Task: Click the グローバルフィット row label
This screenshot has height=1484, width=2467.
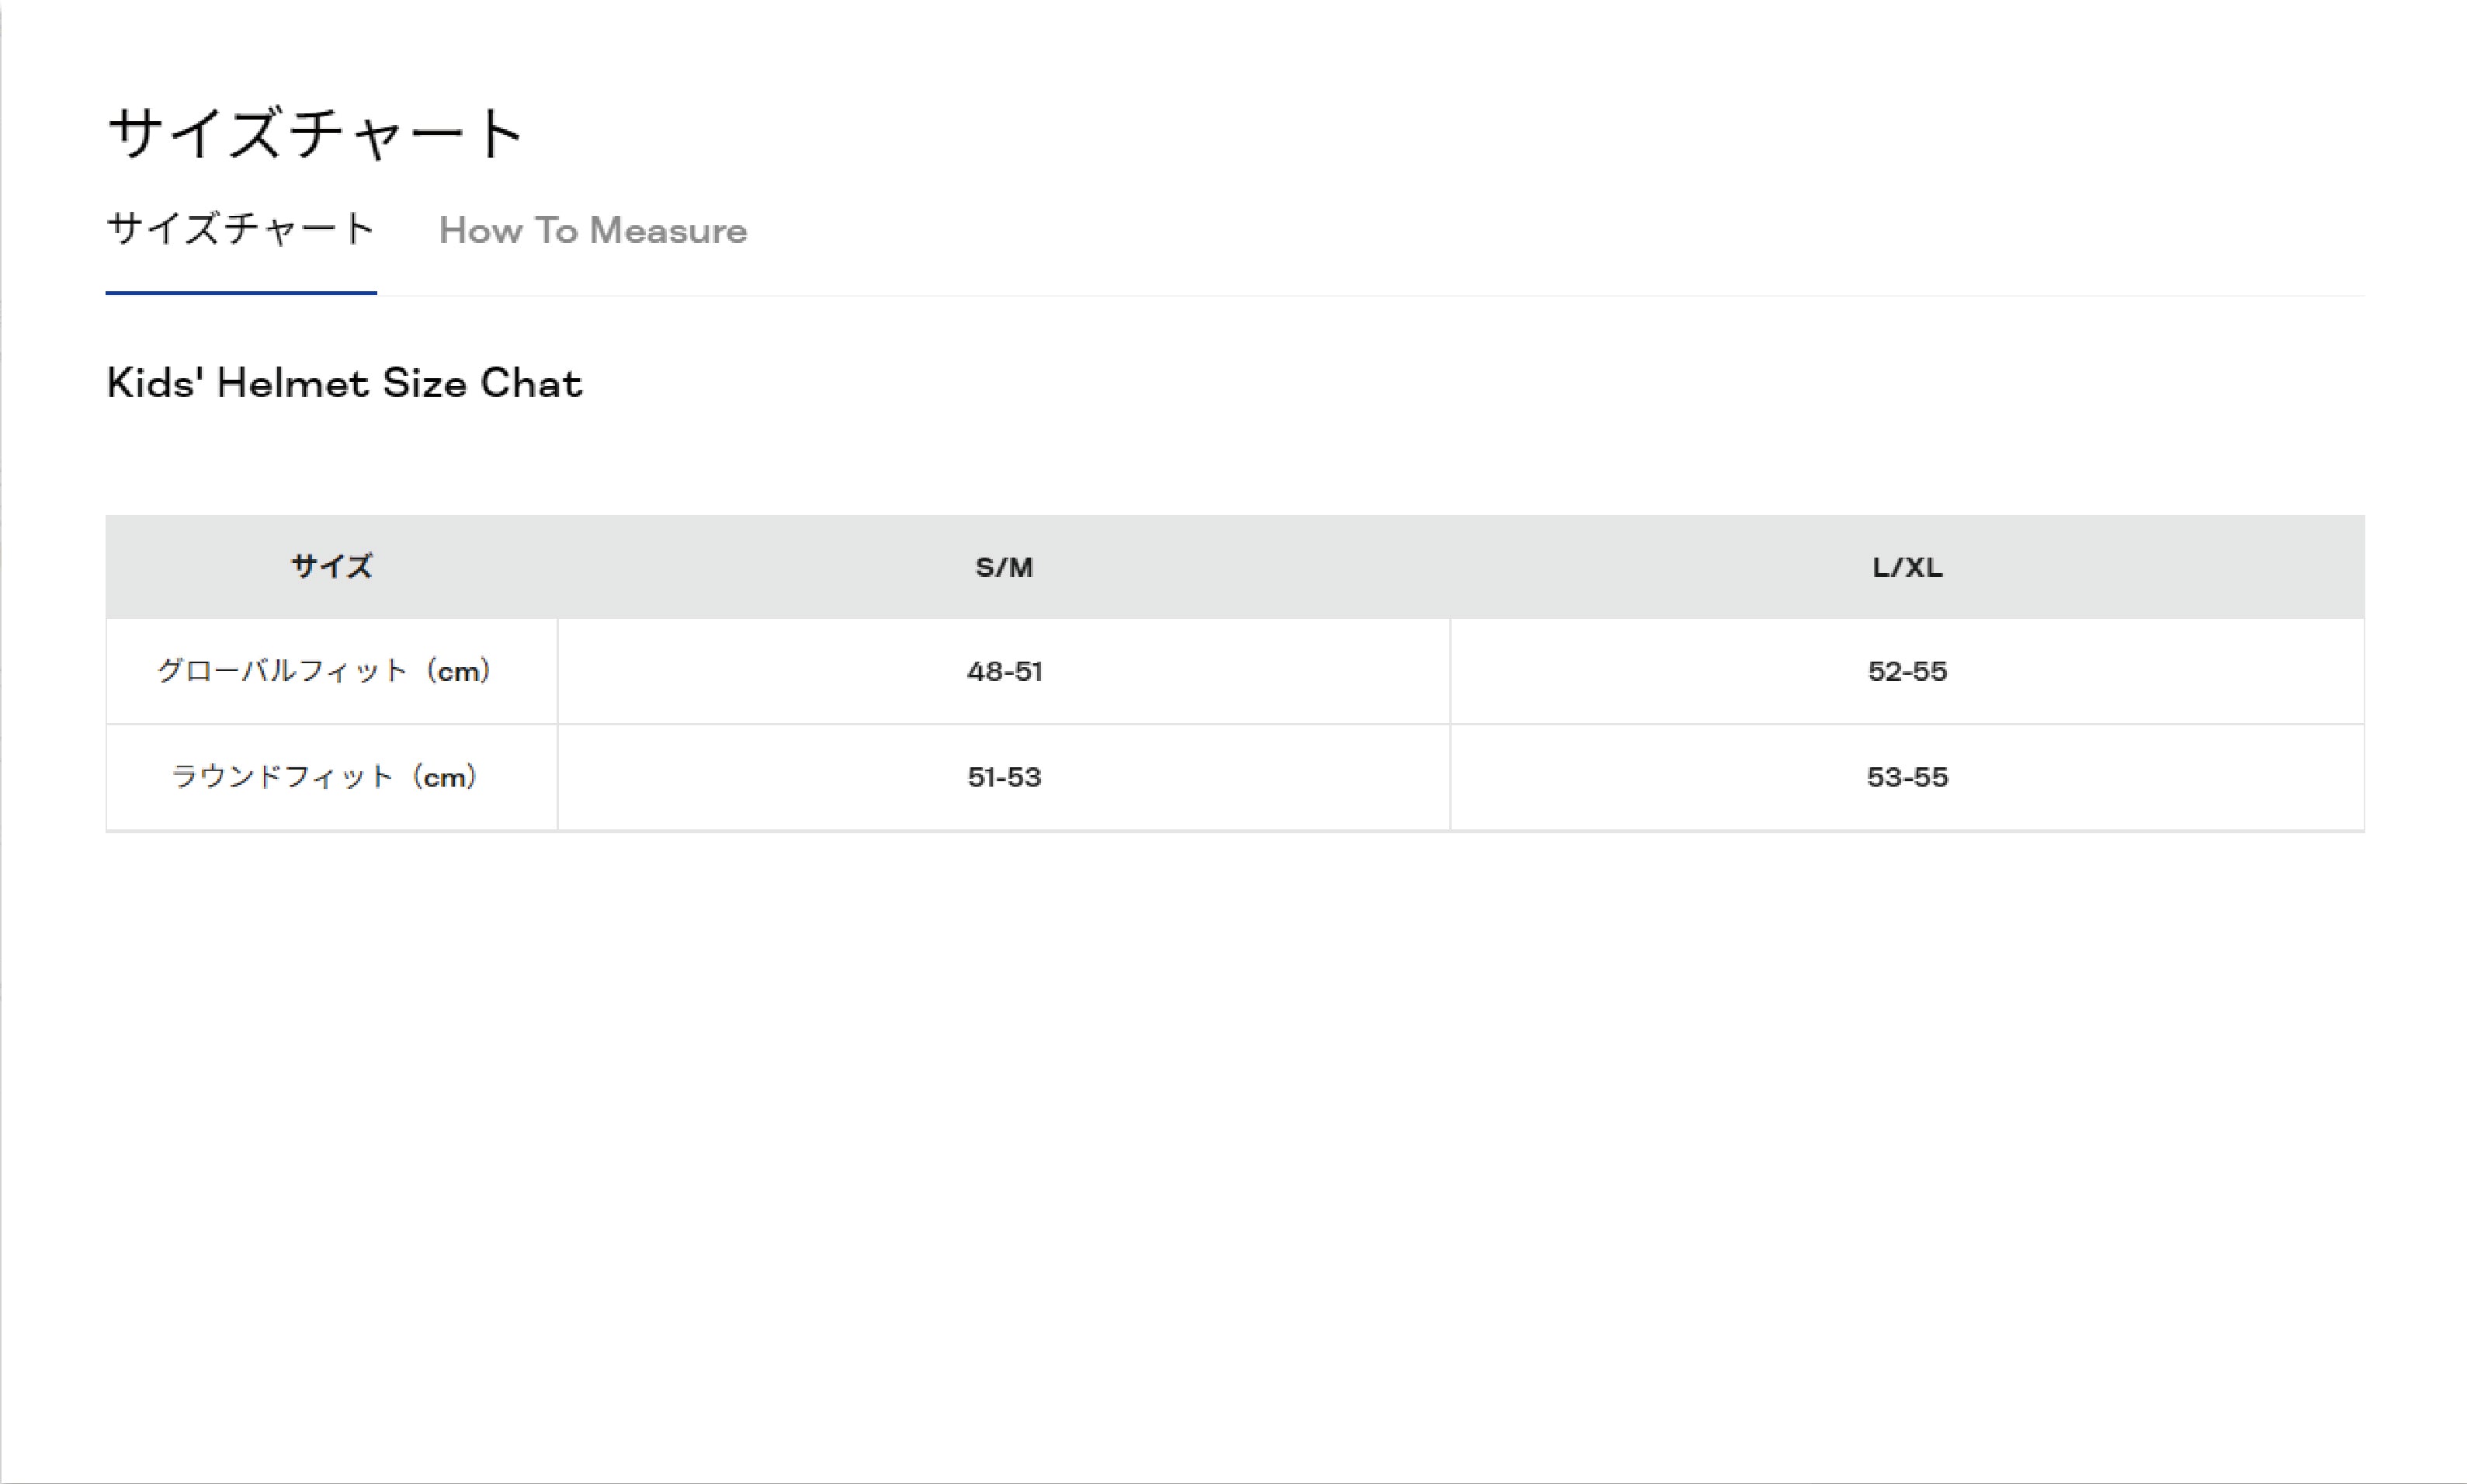Action: pyautogui.click(x=282, y=671)
